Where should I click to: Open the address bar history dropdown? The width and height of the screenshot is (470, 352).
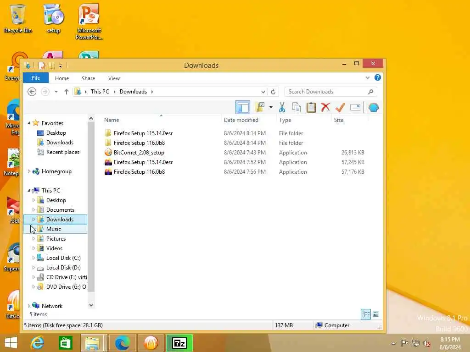pos(263,92)
